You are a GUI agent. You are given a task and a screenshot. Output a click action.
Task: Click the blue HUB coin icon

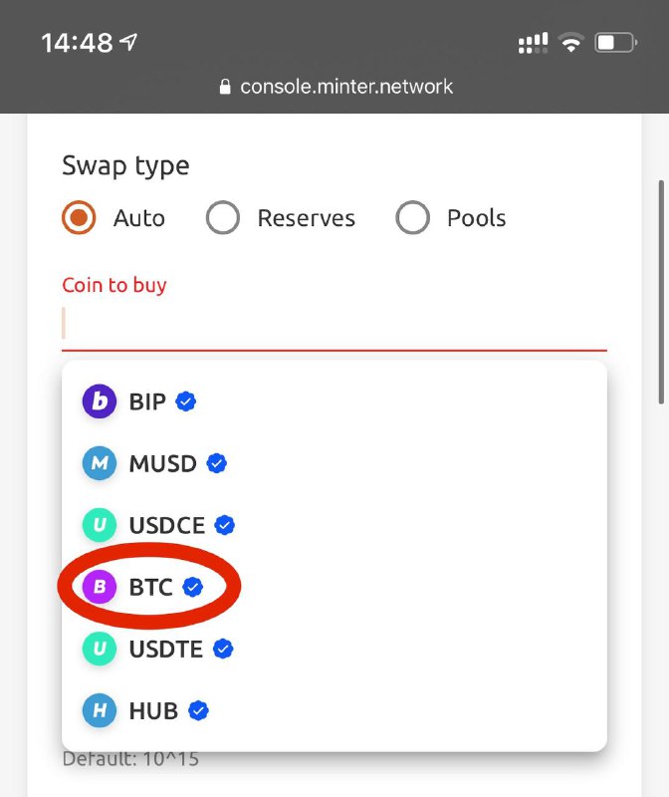pos(100,710)
